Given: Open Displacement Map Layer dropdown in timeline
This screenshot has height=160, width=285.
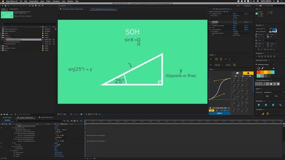Looking at the screenshot, I should (58, 130).
